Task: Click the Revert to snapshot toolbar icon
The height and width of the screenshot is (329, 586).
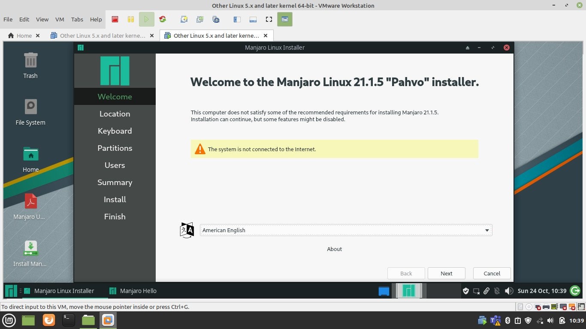Action: (x=200, y=19)
